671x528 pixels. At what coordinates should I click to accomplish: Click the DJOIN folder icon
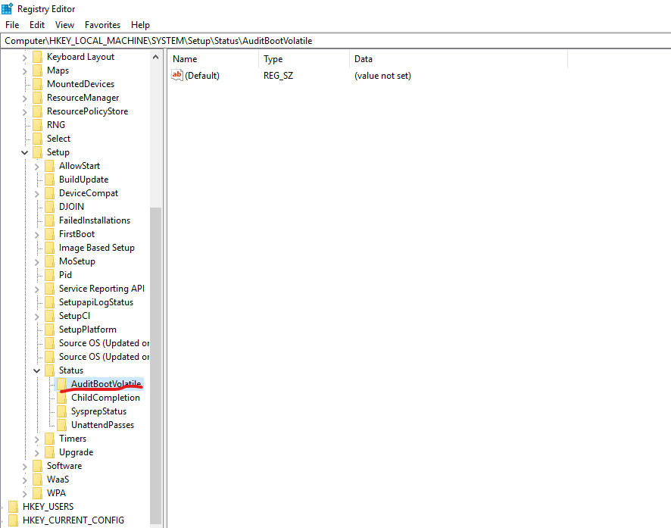[50, 207]
